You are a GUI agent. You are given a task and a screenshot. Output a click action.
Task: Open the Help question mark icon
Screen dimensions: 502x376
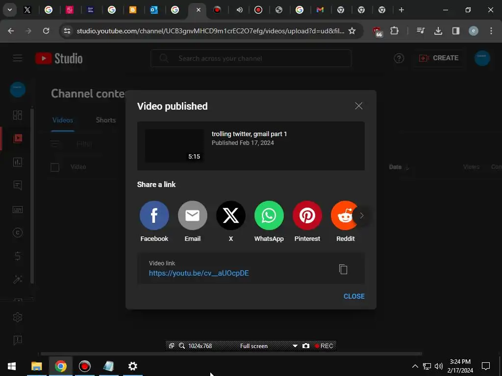pyautogui.click(x=399, y=58)
